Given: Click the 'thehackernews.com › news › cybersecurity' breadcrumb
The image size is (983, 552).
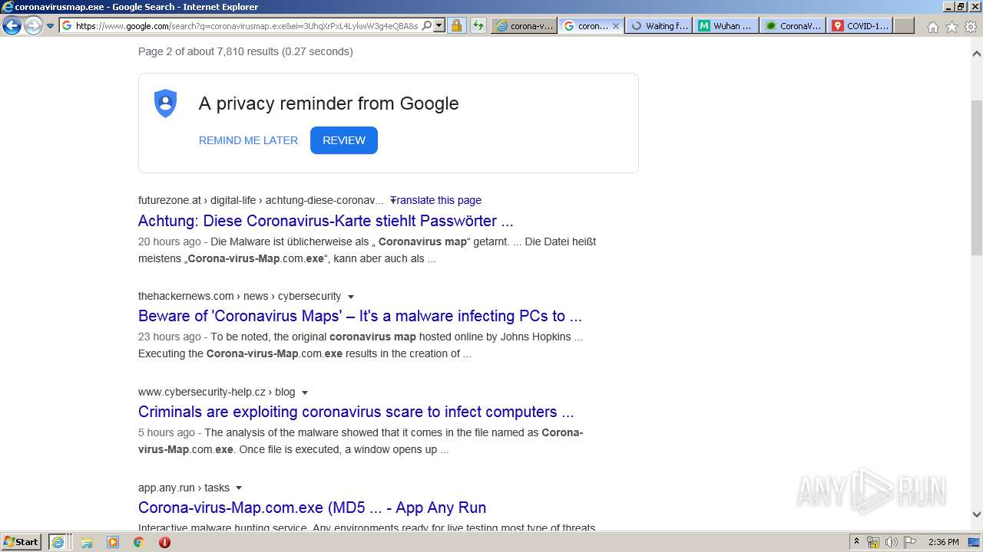Looking at the screenshot, I should [x=240, y=296].
